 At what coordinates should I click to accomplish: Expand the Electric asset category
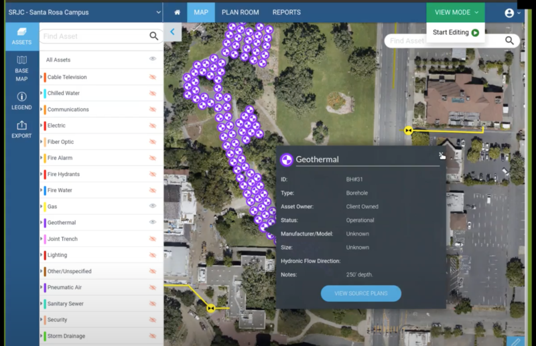(42, 126)
